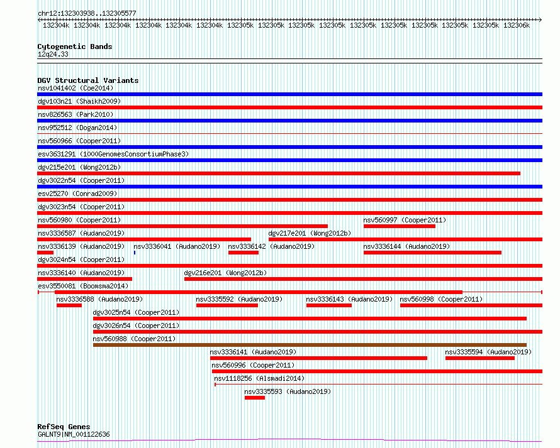Click the red bar under nsv3336142
The image size is (560, 448).
click(x=244, y=253)
